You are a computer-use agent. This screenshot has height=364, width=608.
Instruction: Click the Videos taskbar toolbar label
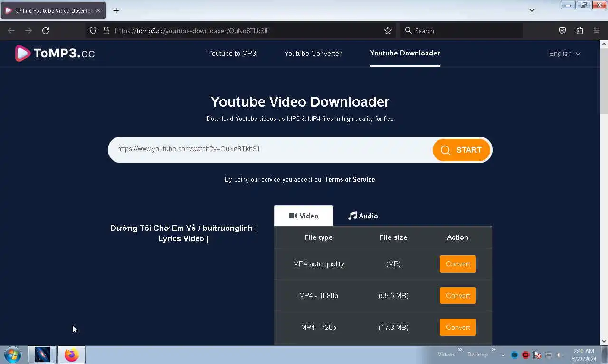tap(446, 355)
